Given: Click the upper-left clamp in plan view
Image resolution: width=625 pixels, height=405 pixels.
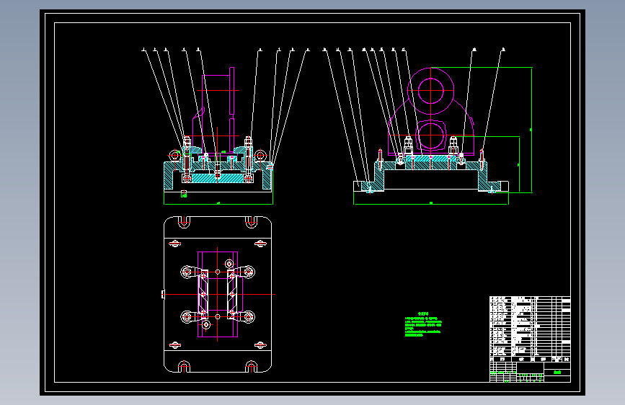Looking at the screenshot, I should [x=190, y=272].
